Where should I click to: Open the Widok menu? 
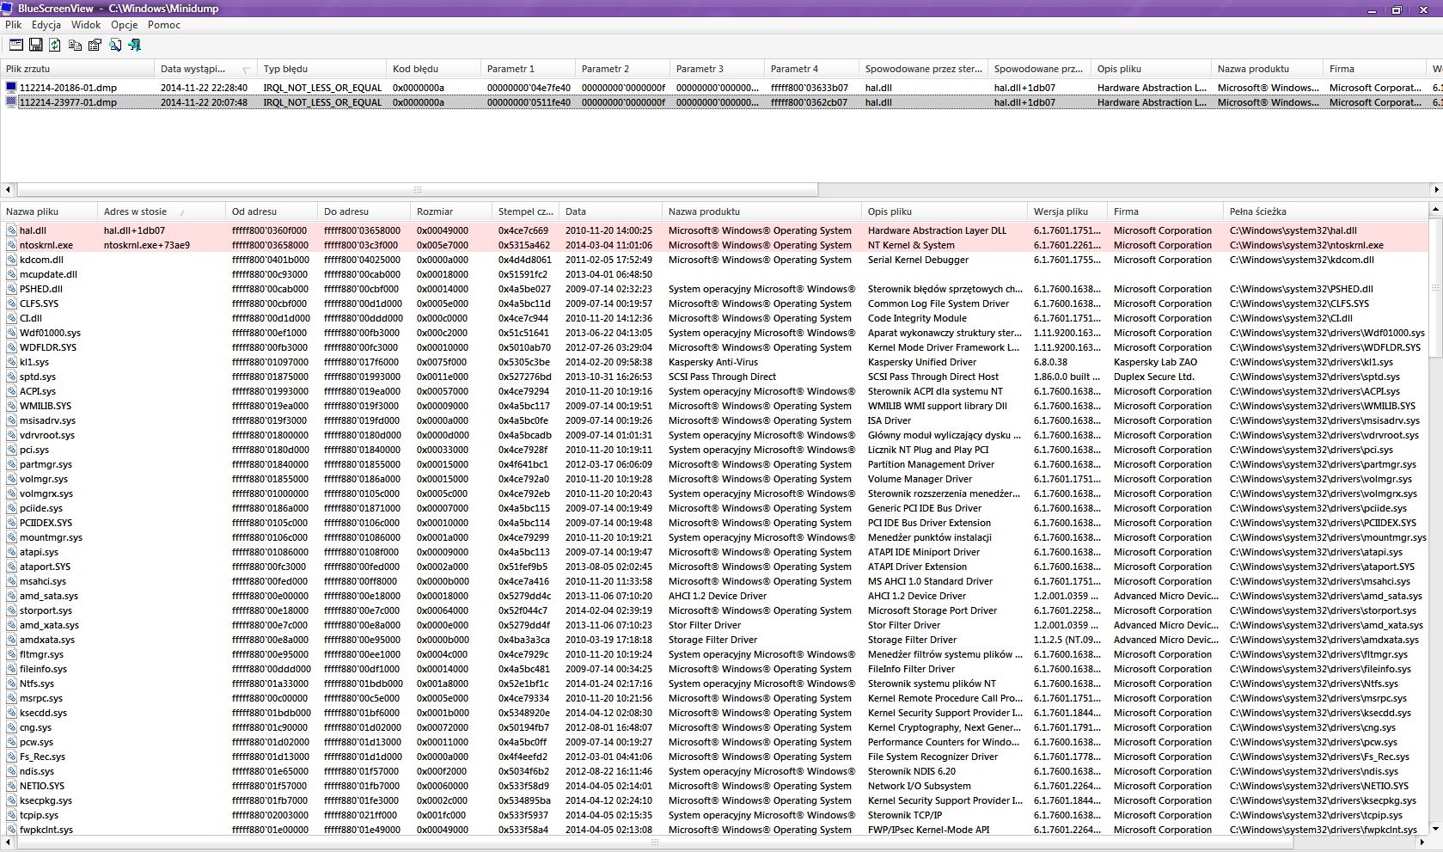(86, 25)
